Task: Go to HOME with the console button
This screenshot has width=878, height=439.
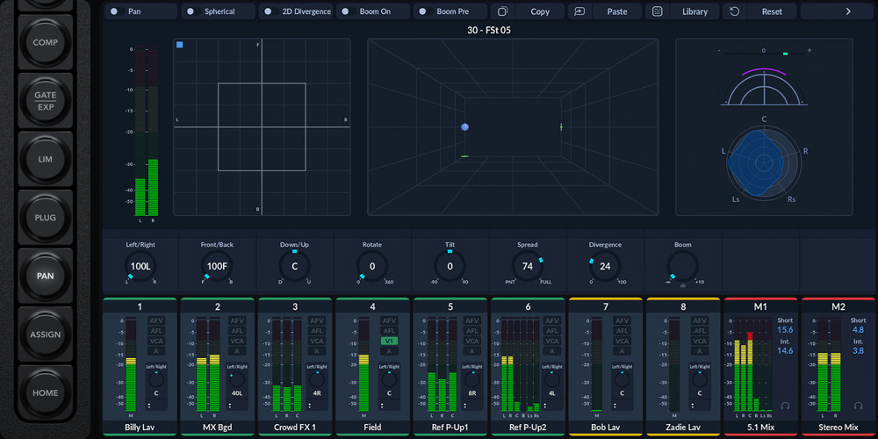Action: tap(46, 392)
